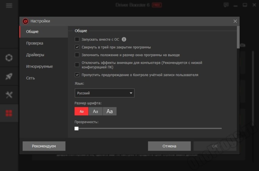The image size is (259, 171).
Task: Open the Tools wrench icon in sidebar
Action: click(x=9, y=95)
